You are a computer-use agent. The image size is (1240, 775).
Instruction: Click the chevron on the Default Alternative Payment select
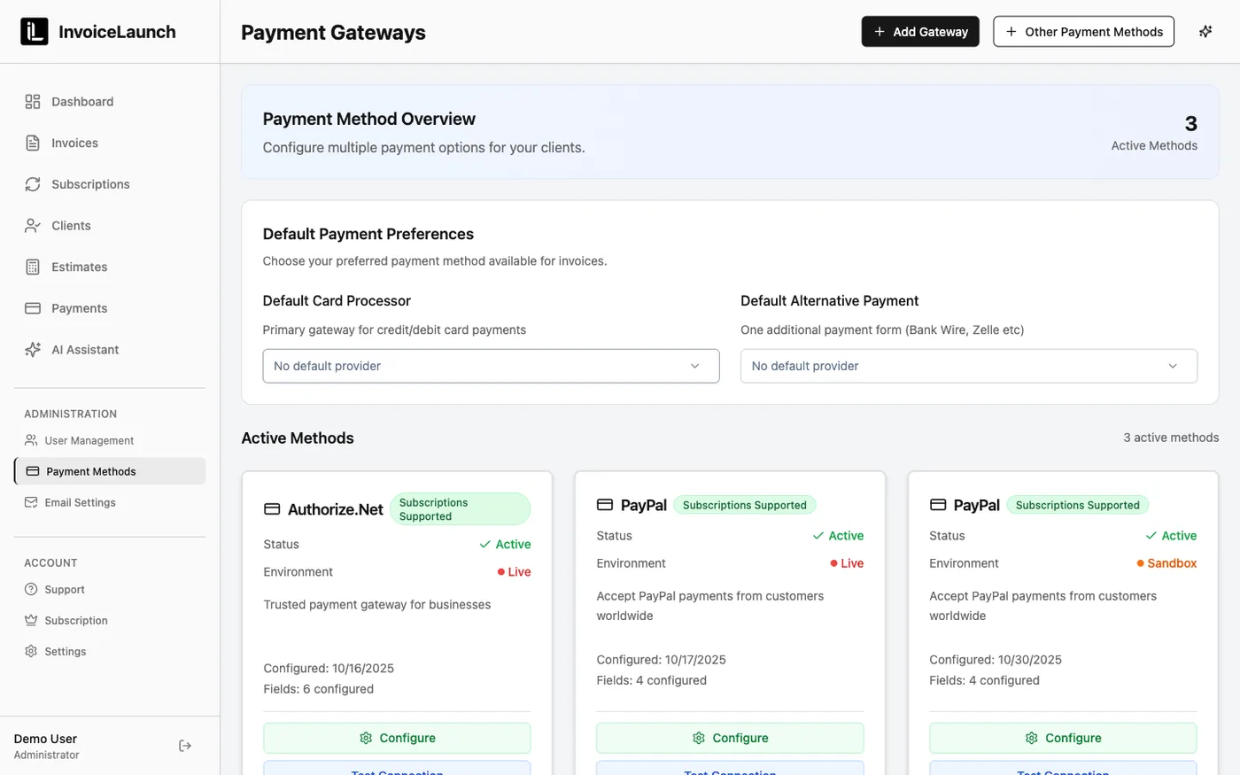click(x=1173, y=366)
